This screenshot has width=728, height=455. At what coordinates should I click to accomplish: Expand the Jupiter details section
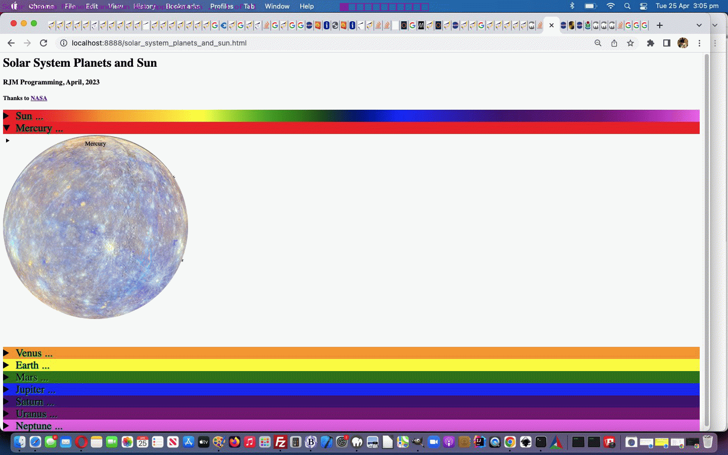click(351, 389)
